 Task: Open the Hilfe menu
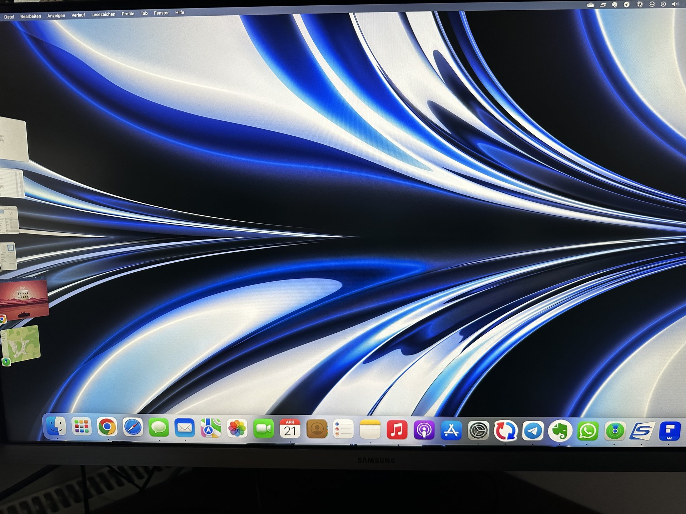[x=180, y=12]
